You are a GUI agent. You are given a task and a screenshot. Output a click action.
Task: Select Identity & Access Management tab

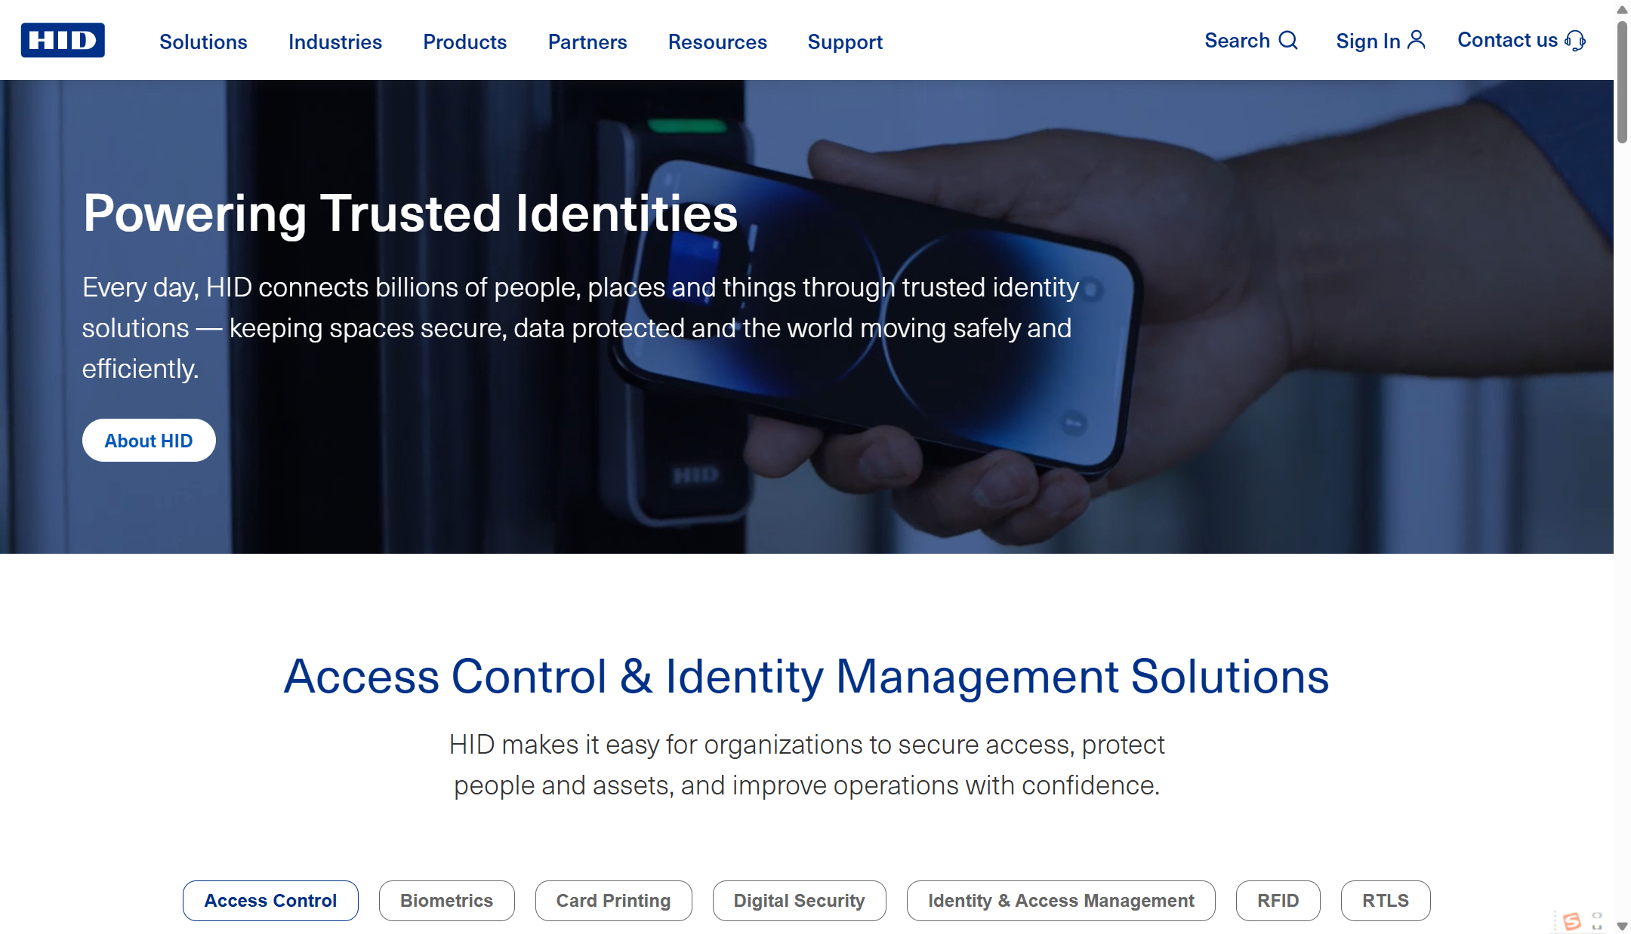1061,901
